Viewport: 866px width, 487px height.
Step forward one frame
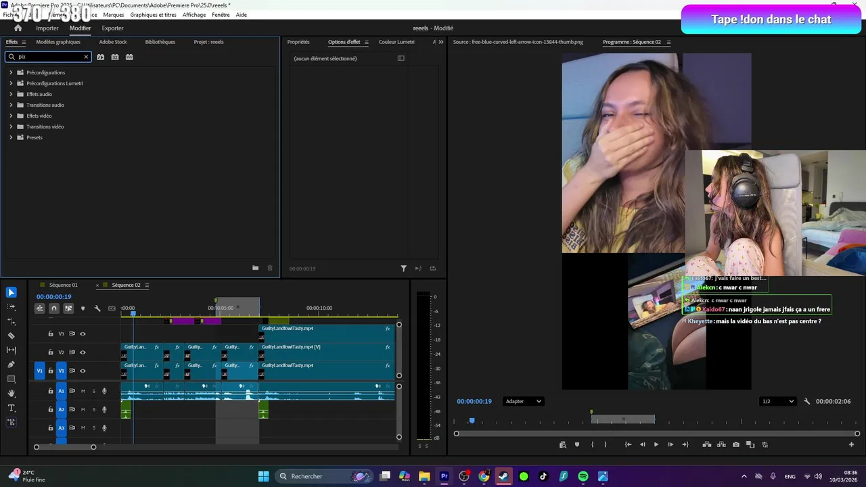[670, 444]
